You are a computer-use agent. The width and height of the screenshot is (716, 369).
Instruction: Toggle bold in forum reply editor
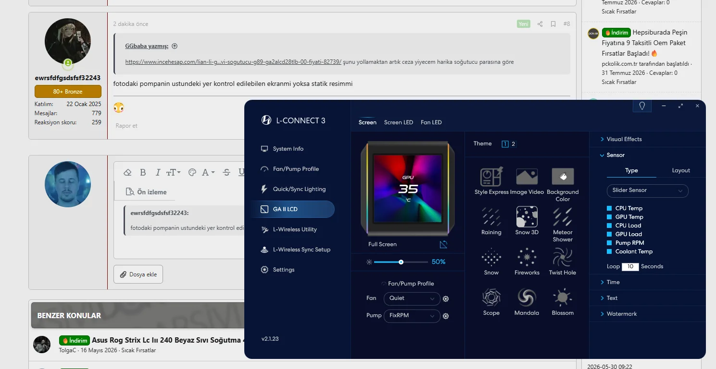pyautogui.click(x=143, y=172)
